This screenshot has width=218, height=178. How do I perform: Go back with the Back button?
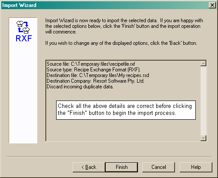tap(89, 167)
